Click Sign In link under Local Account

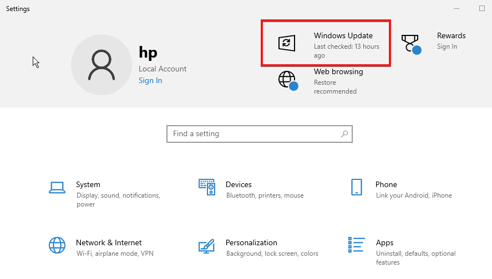click(150, 80)
